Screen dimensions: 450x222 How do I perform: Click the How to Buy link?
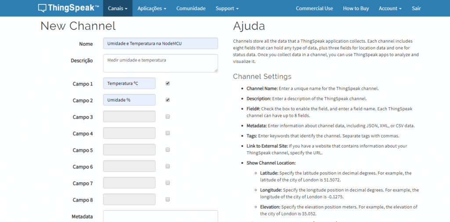click(x=356, y=8)
